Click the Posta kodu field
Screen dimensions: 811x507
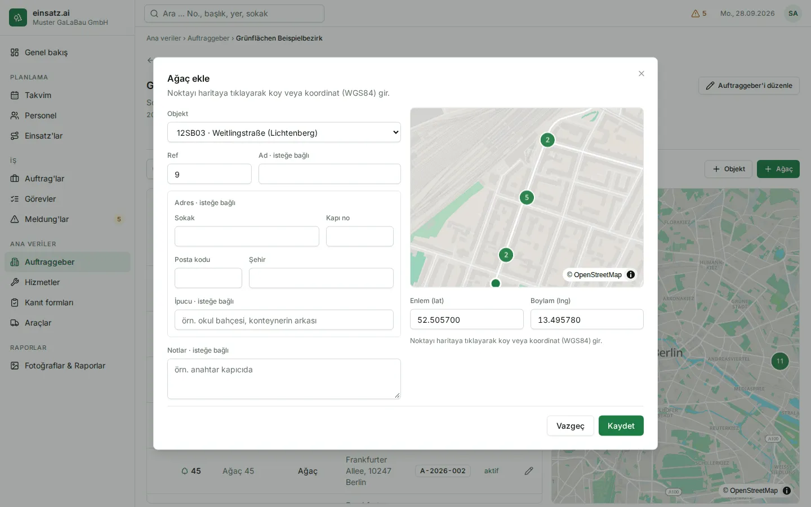coord(208,278)
